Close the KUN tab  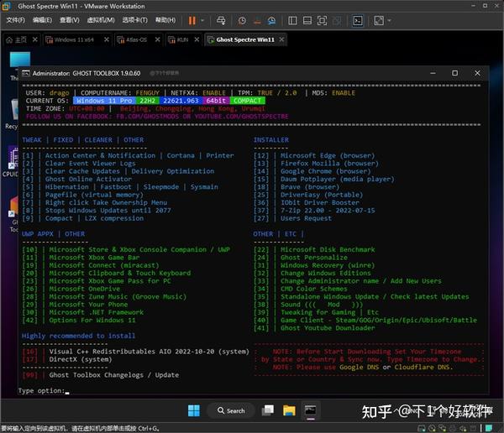[197, 39]
